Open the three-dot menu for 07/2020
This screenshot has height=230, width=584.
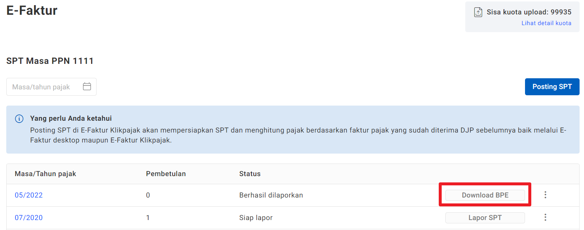545,217
